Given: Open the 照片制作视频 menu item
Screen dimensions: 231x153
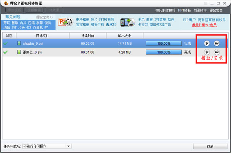Looking at the screenshot, I should 165,10.
